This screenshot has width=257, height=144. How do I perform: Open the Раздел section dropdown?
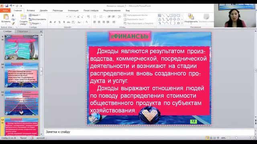35,23
